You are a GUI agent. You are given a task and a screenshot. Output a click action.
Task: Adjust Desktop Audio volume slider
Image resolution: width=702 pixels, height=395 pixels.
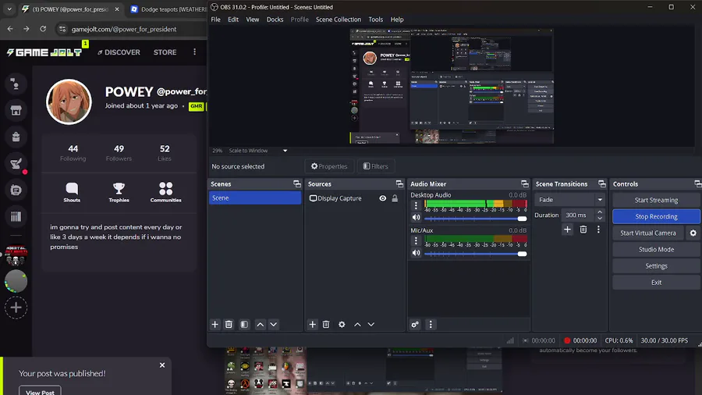tap(476, 219)
